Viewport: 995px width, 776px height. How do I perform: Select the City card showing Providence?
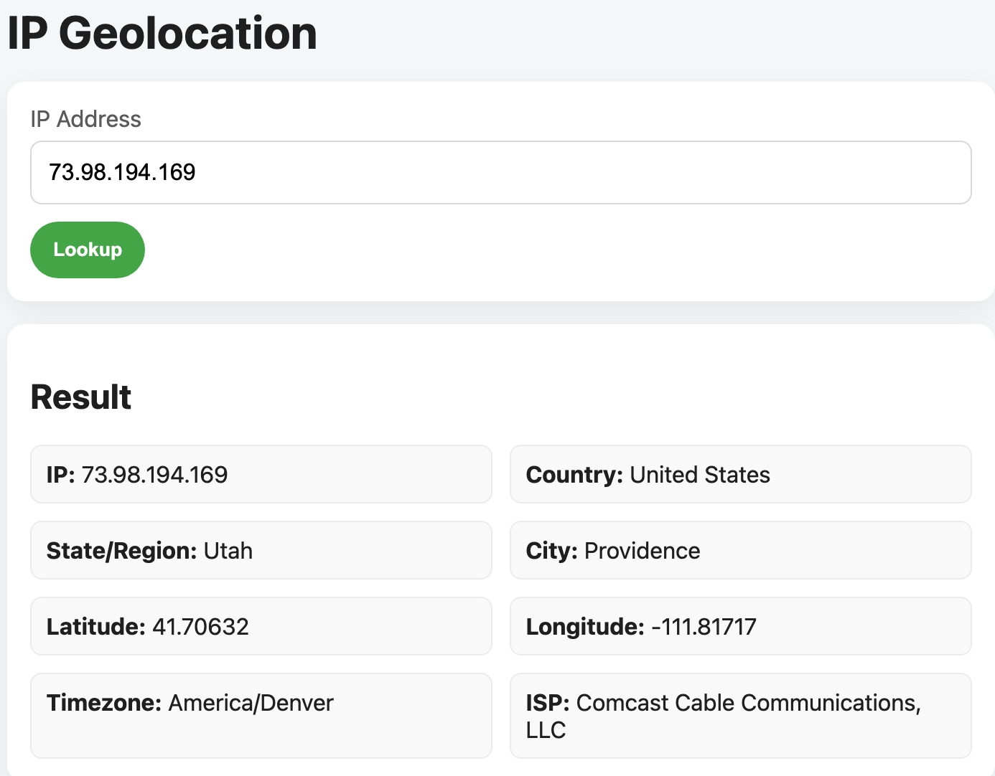pyautogui.click(x=740, y=550)
